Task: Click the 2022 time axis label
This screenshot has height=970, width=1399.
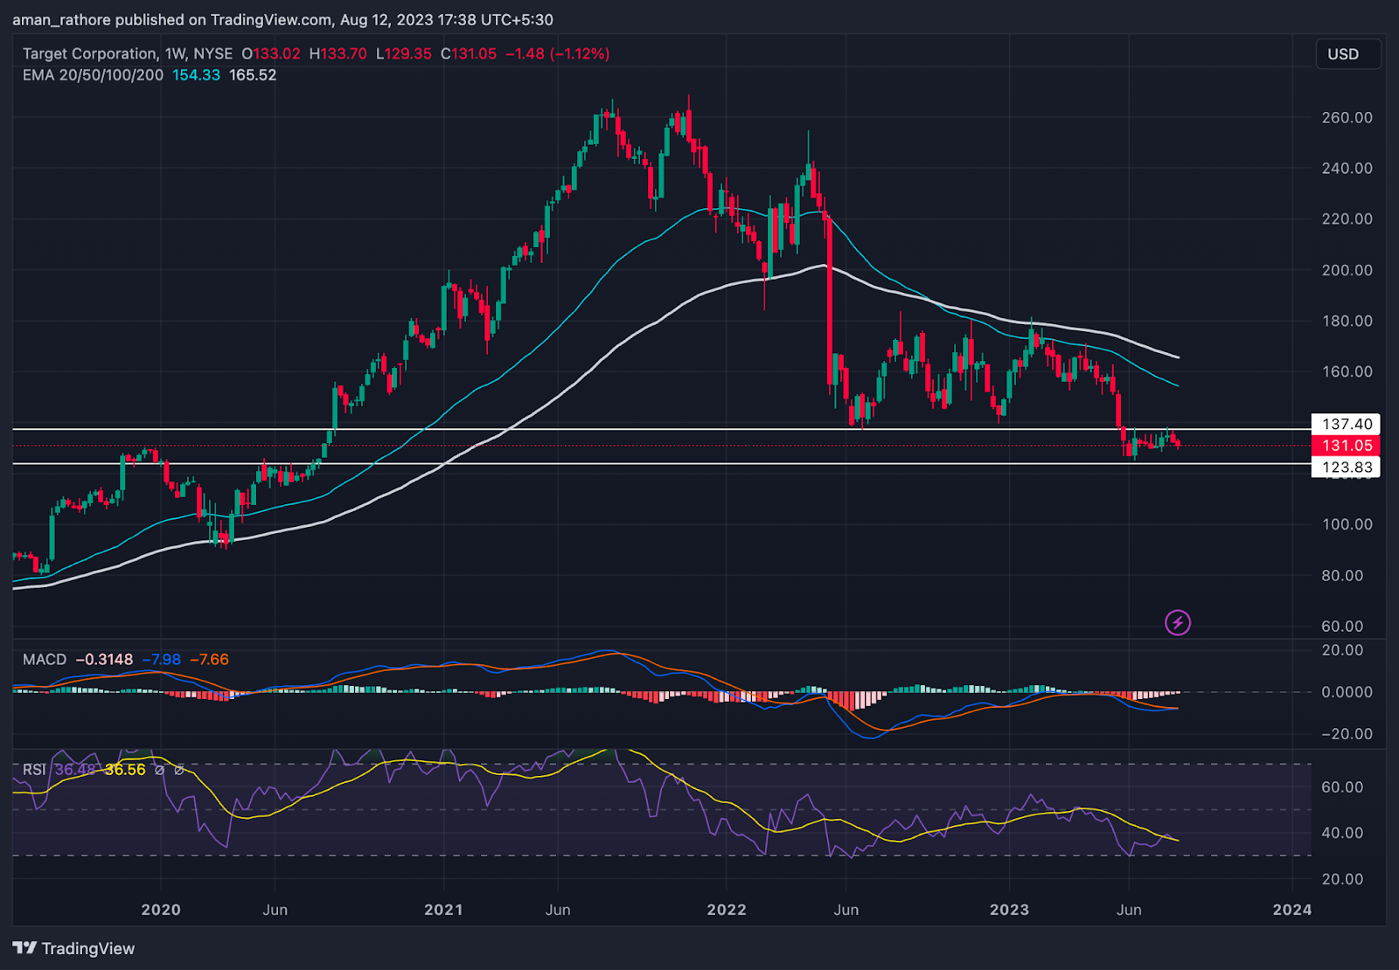Action: tap(727, 910)
